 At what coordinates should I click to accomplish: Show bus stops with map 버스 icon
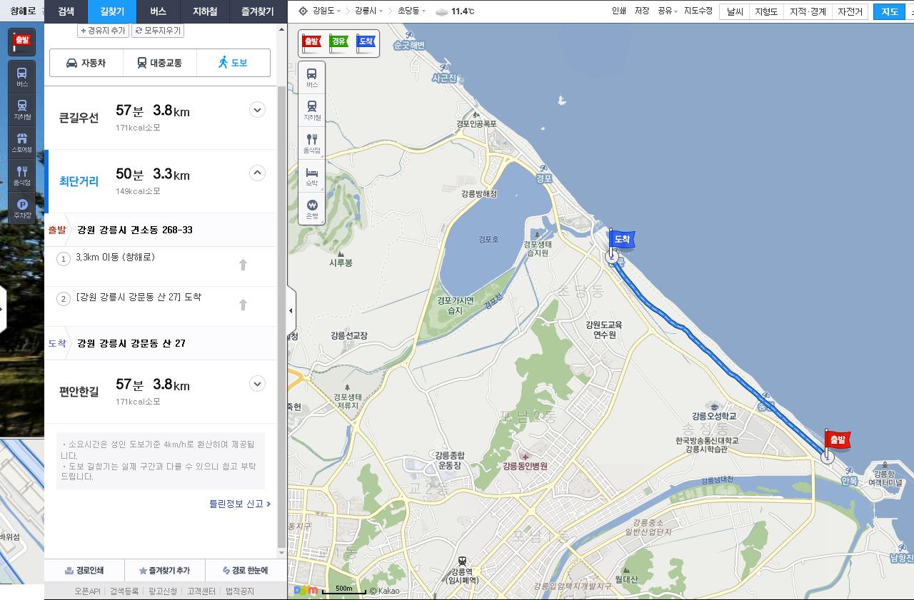[x=312, y=77]
